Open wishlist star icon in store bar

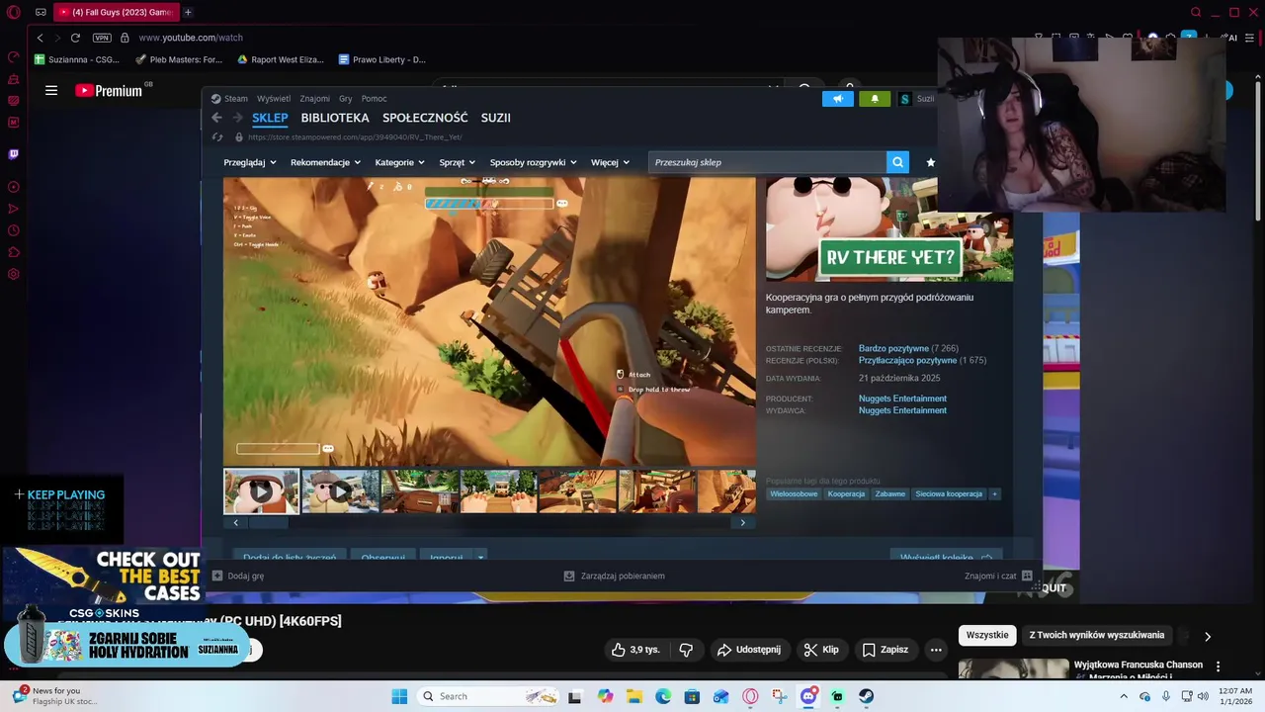pos(930,162)
